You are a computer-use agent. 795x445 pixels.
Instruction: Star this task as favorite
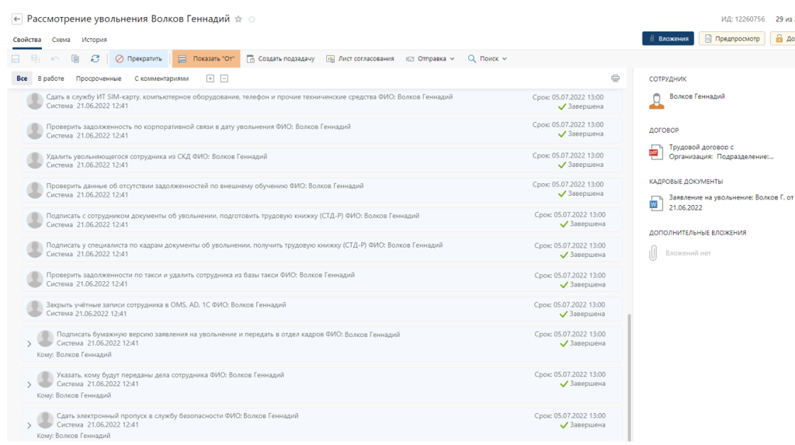point(238,19)
